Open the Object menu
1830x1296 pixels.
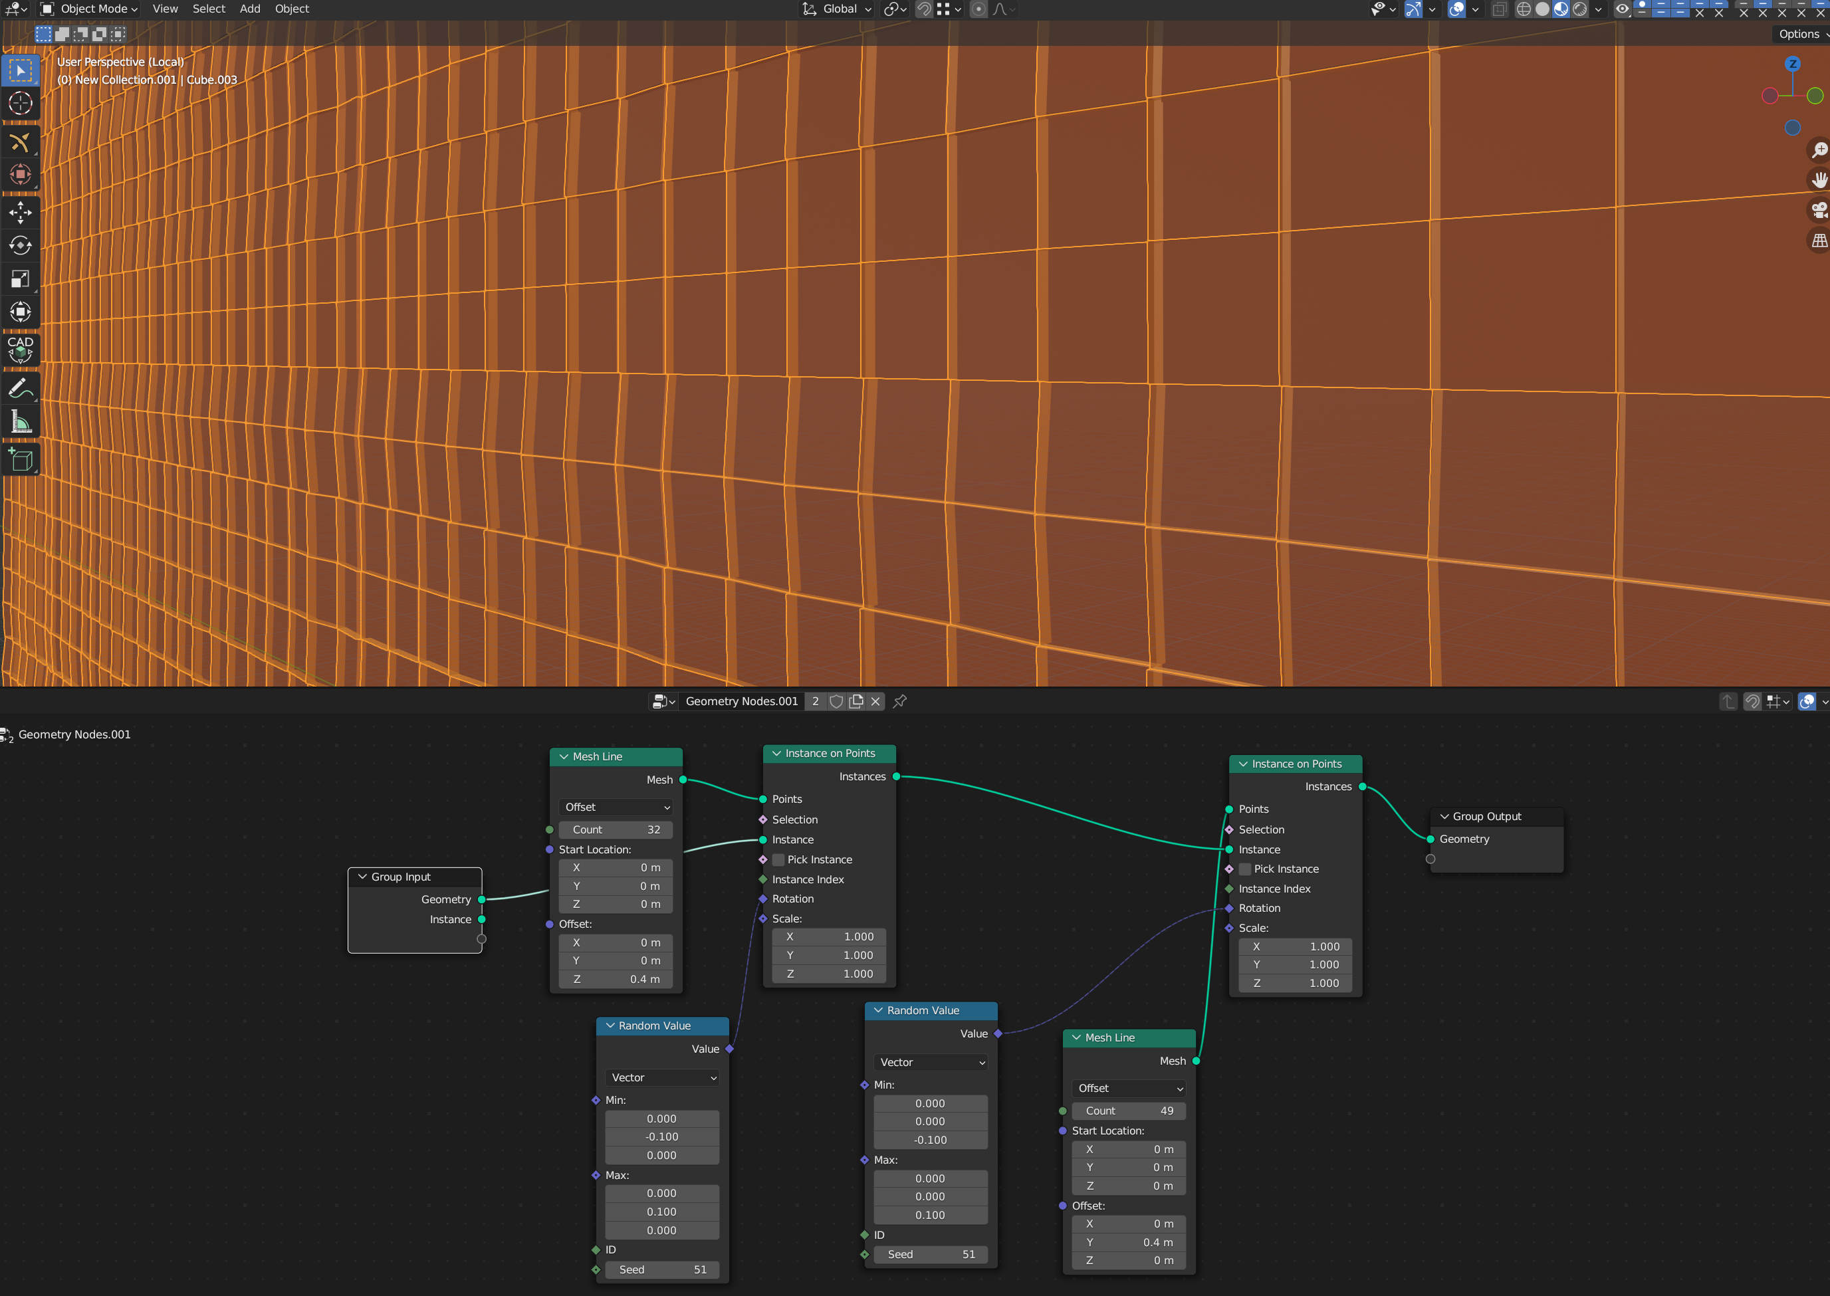(x=291, y=9)
